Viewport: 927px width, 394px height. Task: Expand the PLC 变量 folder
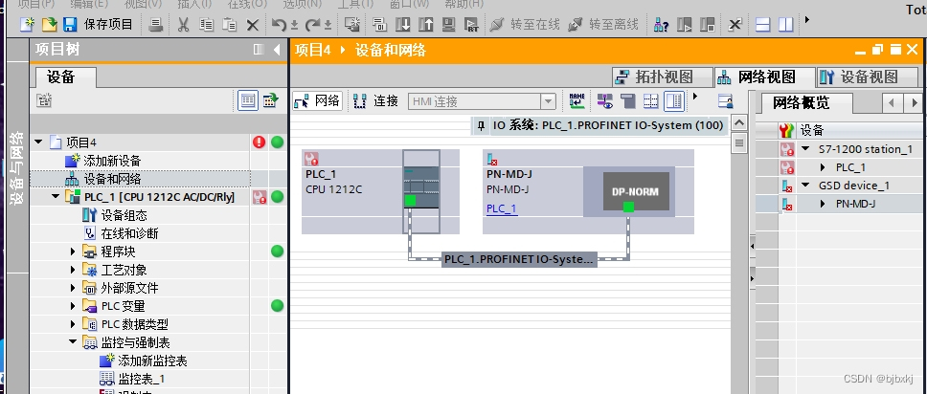pyautogui.click(x=73, y=306)
